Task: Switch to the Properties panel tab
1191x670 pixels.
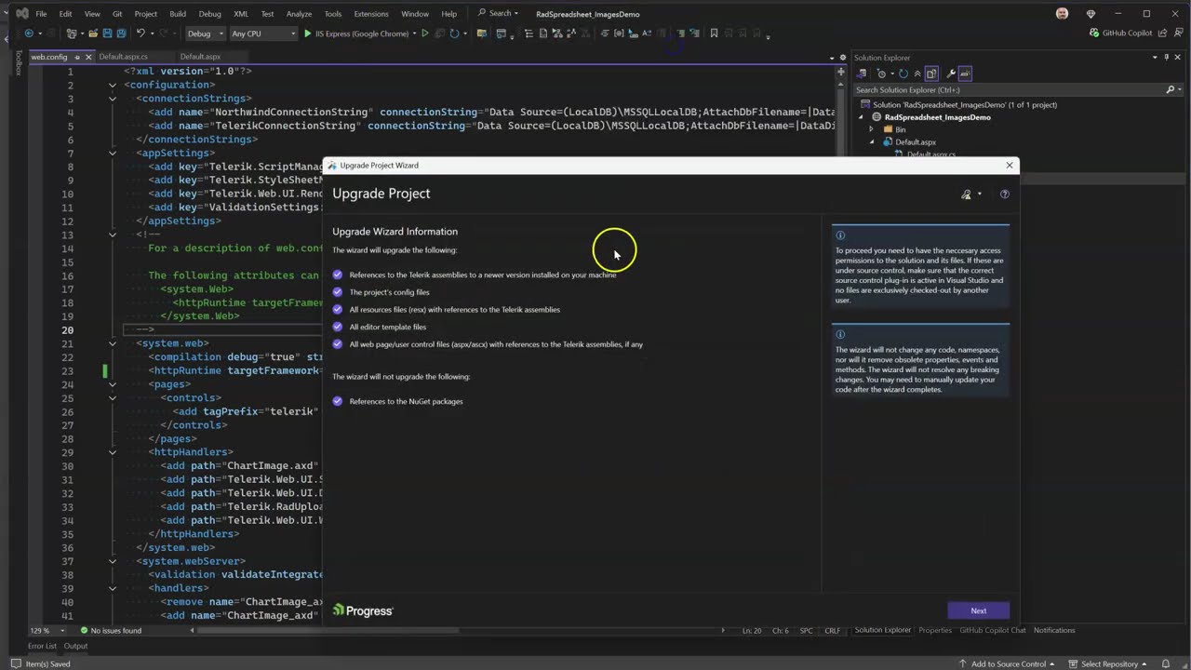Action: point(935,630)
